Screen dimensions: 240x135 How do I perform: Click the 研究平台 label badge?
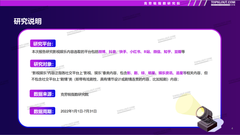[43, 43]
